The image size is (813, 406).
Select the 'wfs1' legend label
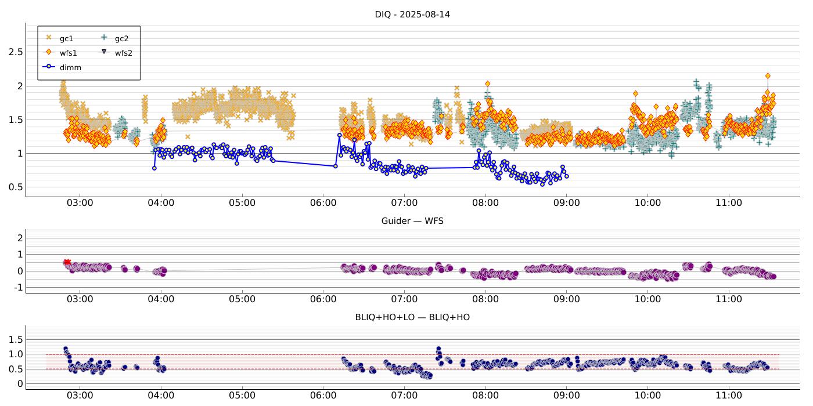pyautogui.click(x=69, y=53)
